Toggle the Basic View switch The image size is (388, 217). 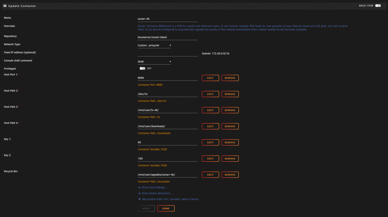click(x=378, y=5)
